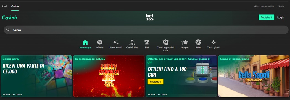This screenshot has height=100, width=290.
Task: Click the Slot menu label
Action: [x=147, y=48]
